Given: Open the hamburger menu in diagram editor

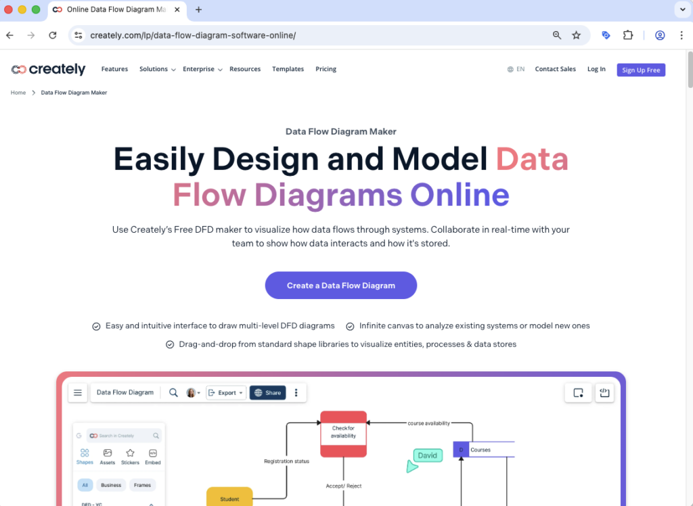Looking at the screenshot, I should [78, 392].
